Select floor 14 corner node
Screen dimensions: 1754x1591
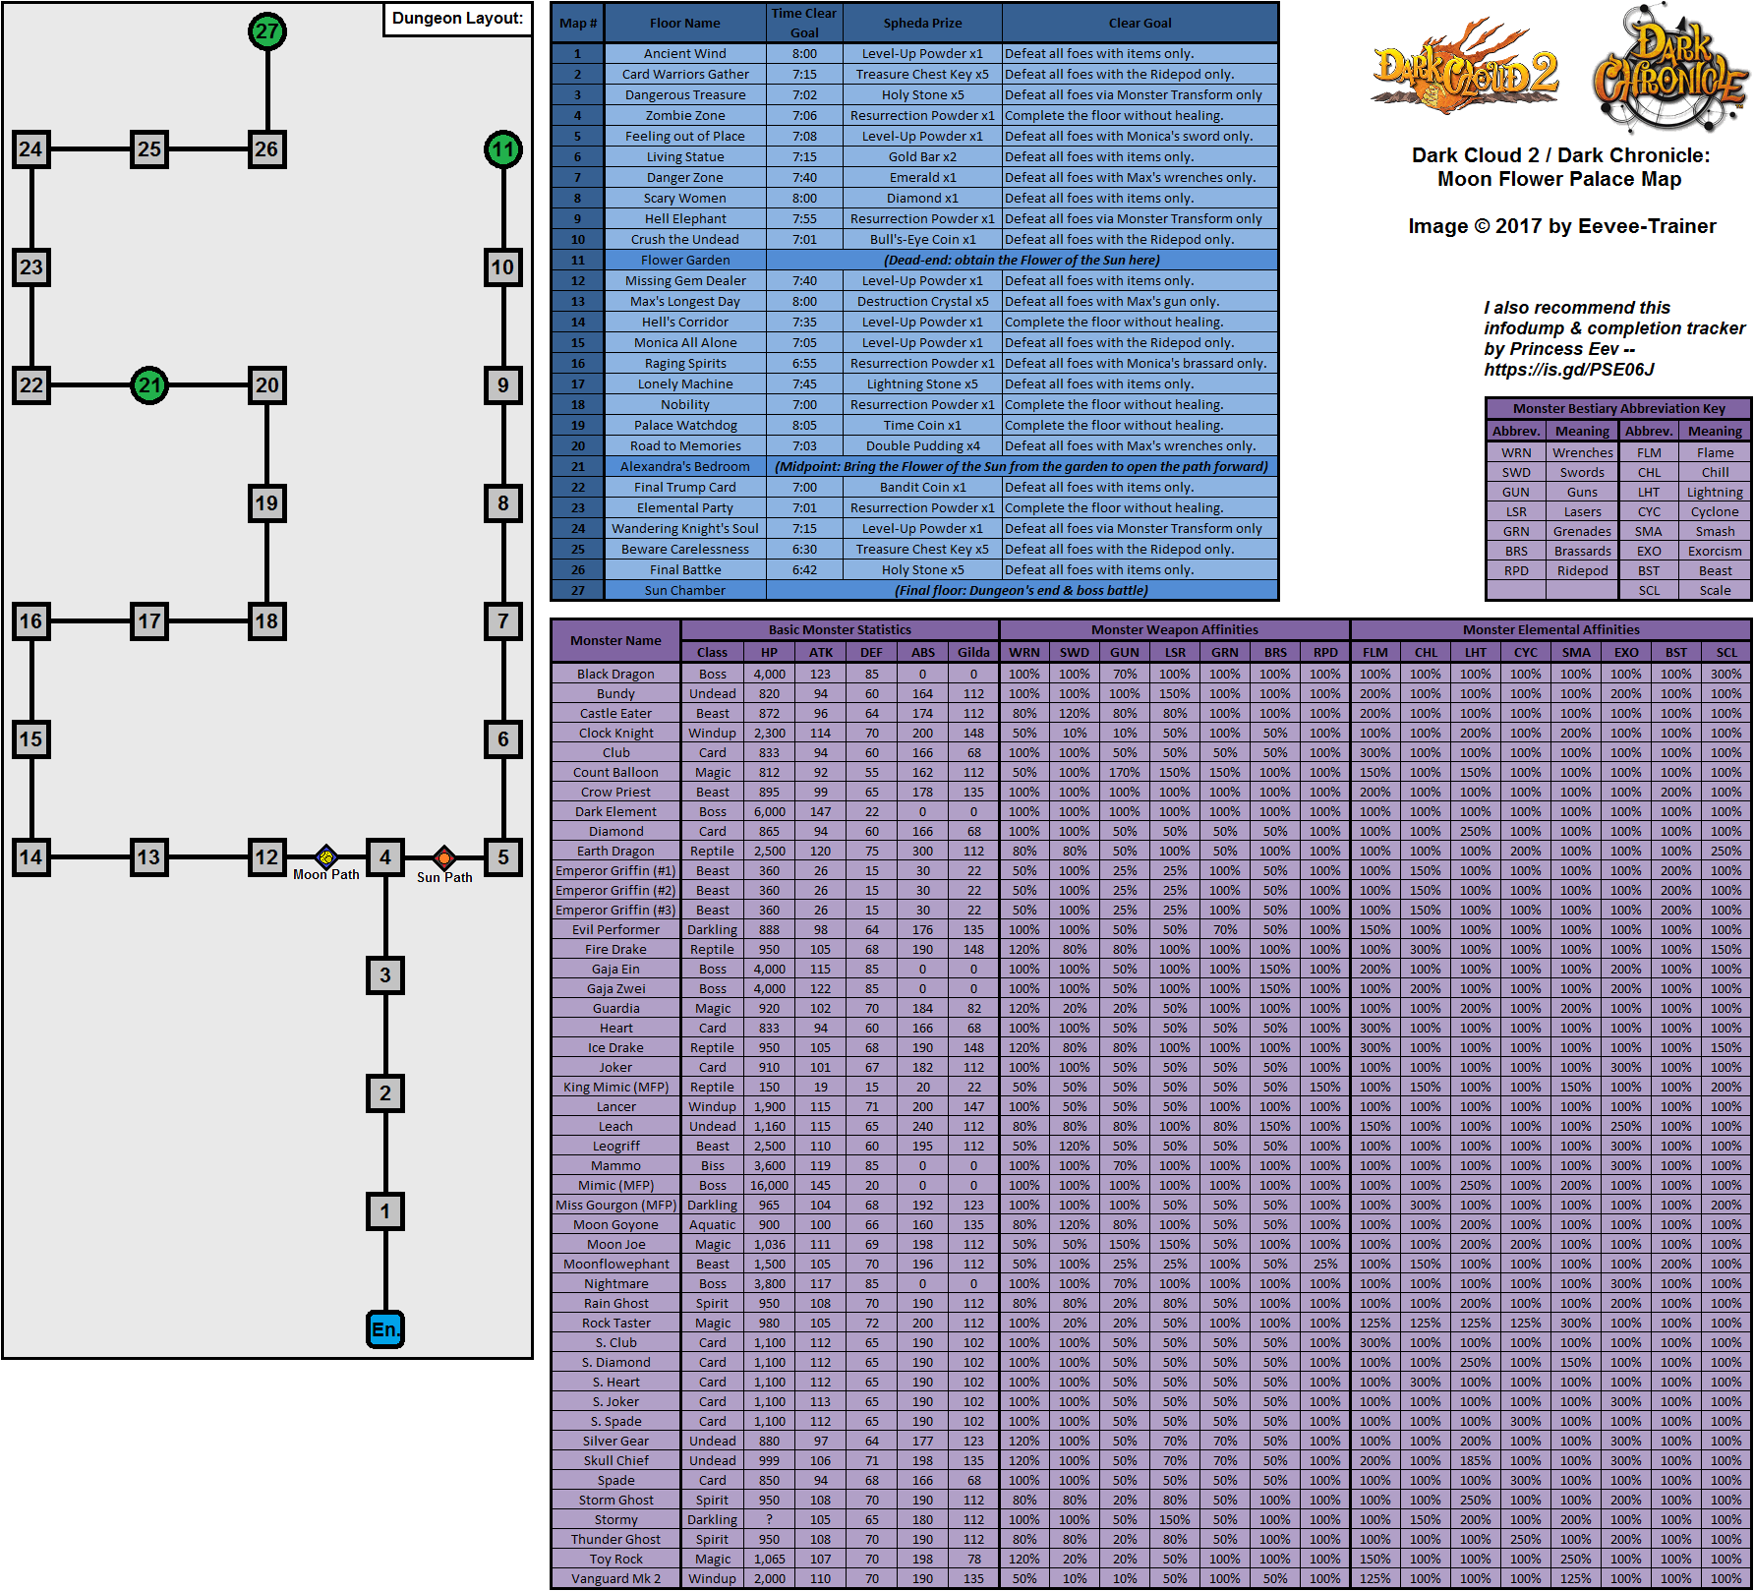(x=31, y=857)
